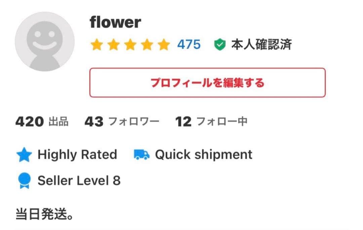The height and width of the screenshot is (230, 363).
Task: Click the blue Highly Rated star icon
Action: tap(24, 155)
